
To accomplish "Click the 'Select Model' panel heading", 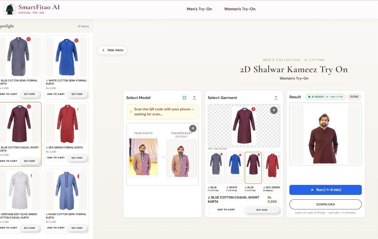I will [x=138, y=98].
